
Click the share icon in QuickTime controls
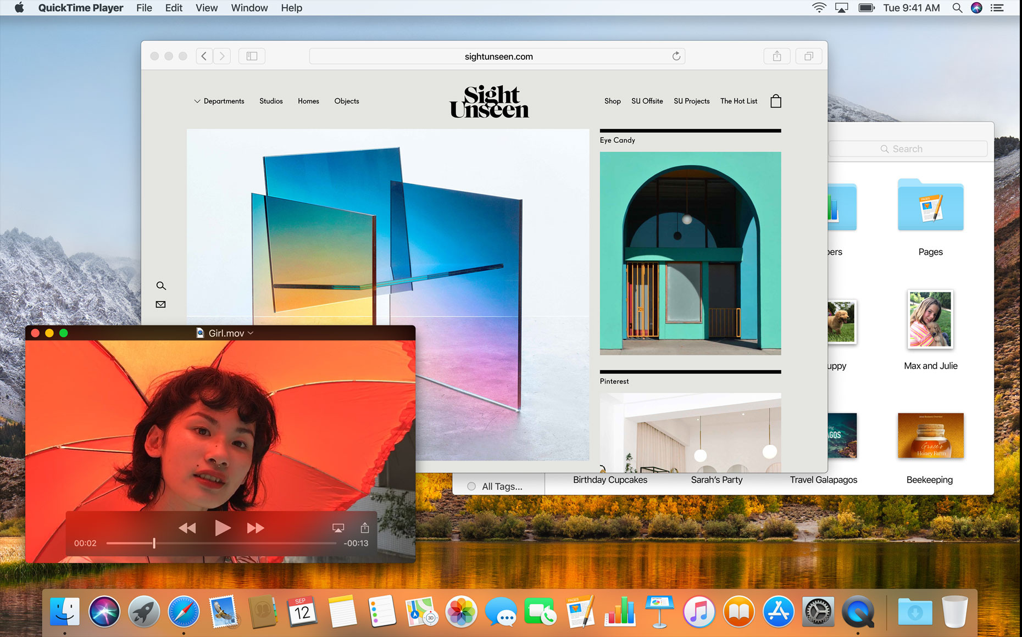coord(365,528)
